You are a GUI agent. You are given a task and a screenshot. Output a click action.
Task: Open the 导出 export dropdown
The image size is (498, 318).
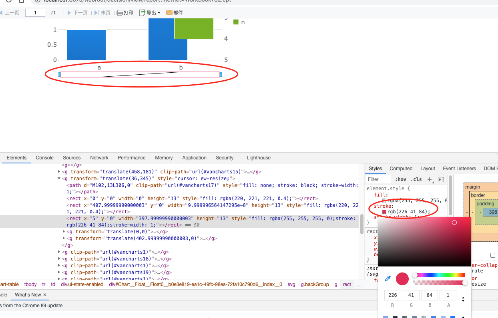coord(150,13)
